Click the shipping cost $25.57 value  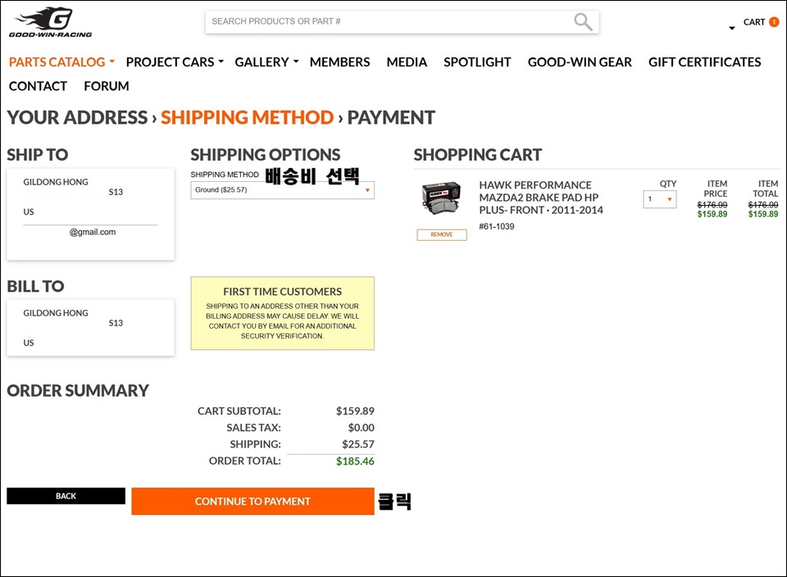coord(358,444)
